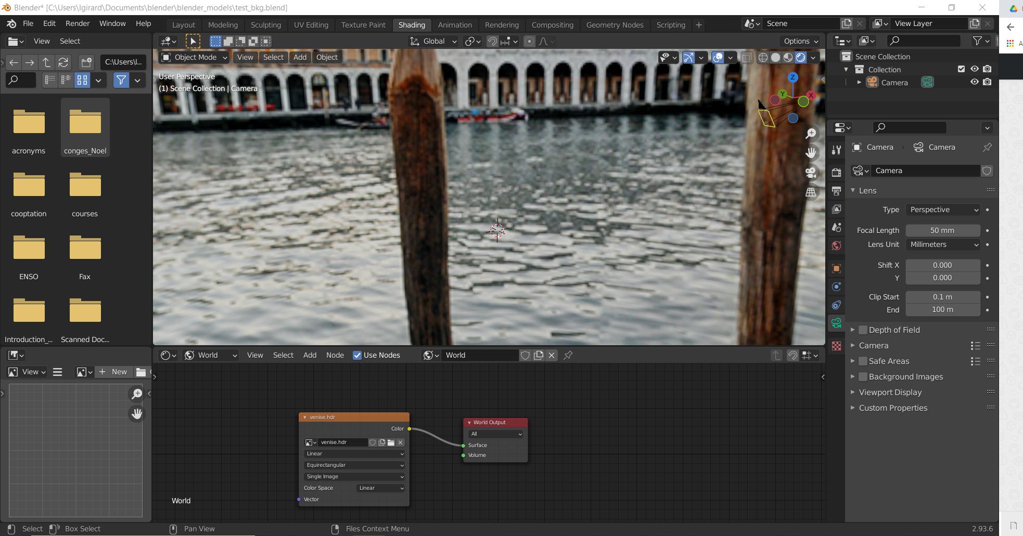Open the node editor Add menu
This screenshot has width=1023, height=536.
(x=310, y=355)
